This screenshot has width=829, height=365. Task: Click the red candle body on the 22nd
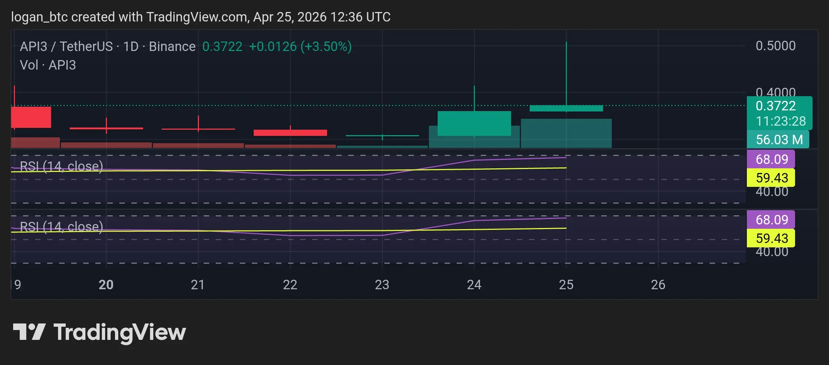click(x=290, y=133)
